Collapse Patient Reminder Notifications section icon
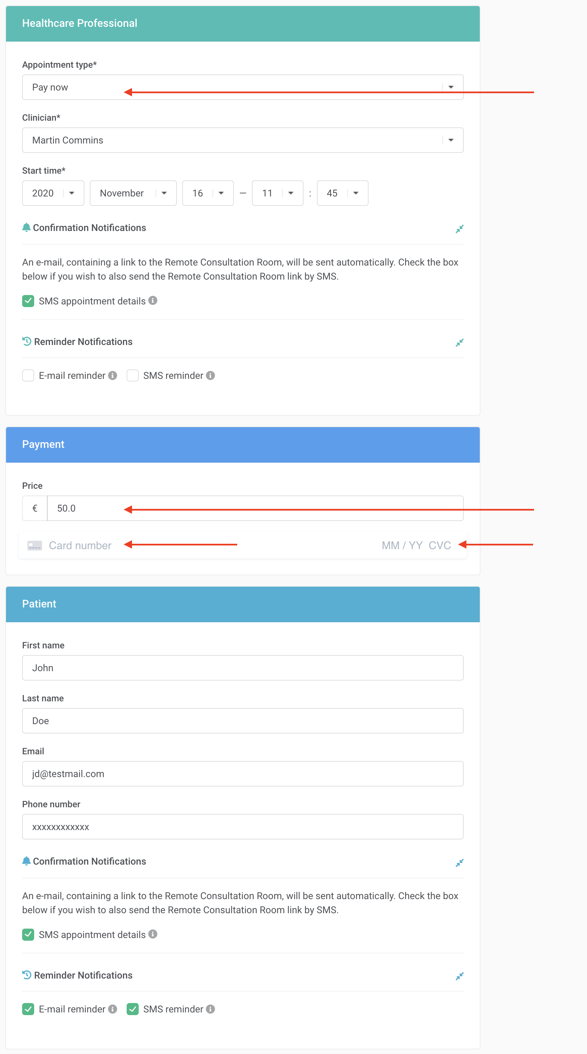Image resolution: width=587 pixels, height=1054 pixels. point(459,976)
